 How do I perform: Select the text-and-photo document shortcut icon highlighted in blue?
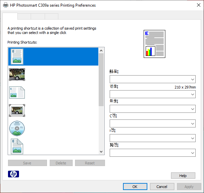(x=17, y=57)
